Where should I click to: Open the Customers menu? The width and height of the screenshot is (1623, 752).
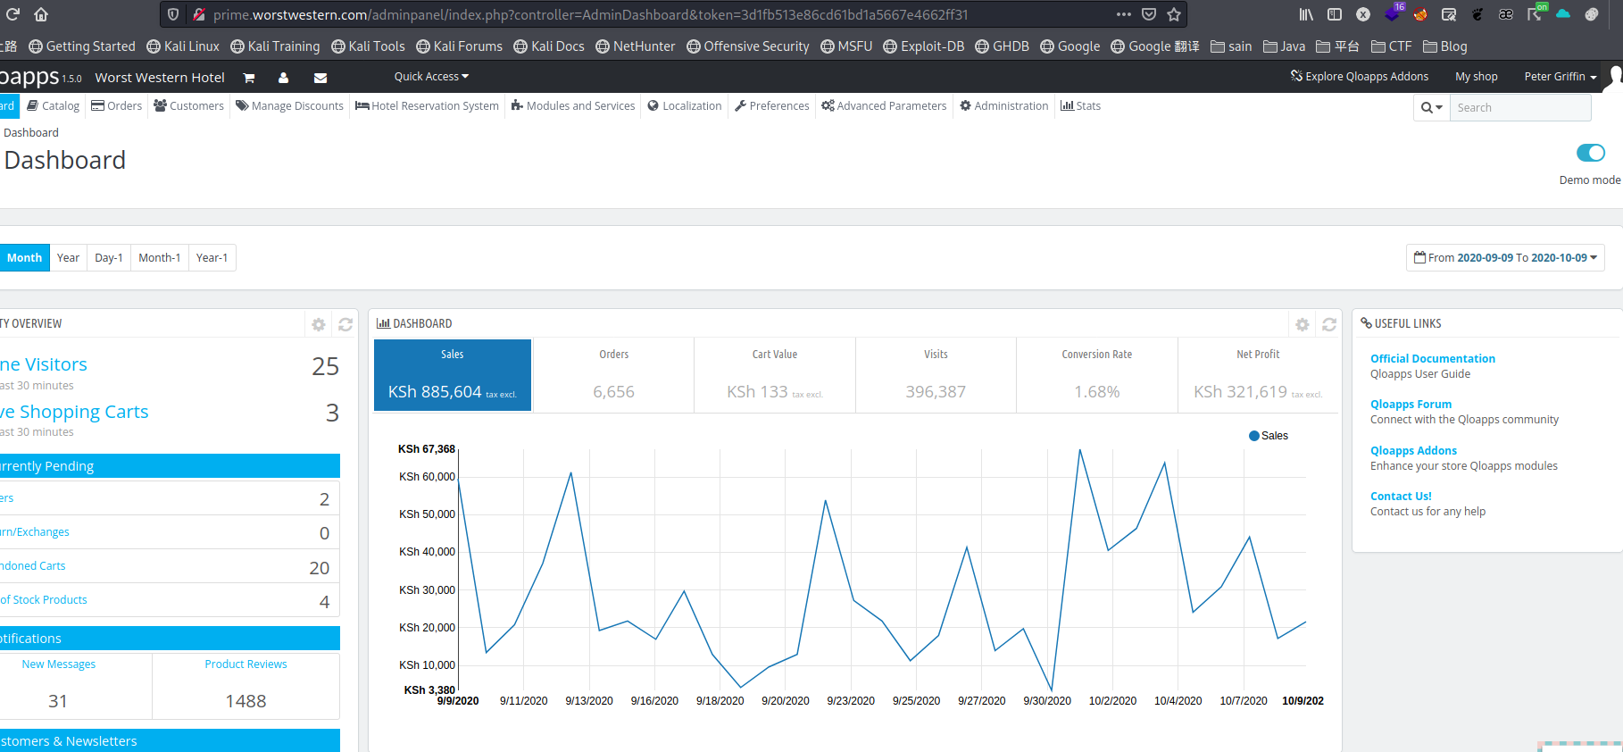coord(188,105)
